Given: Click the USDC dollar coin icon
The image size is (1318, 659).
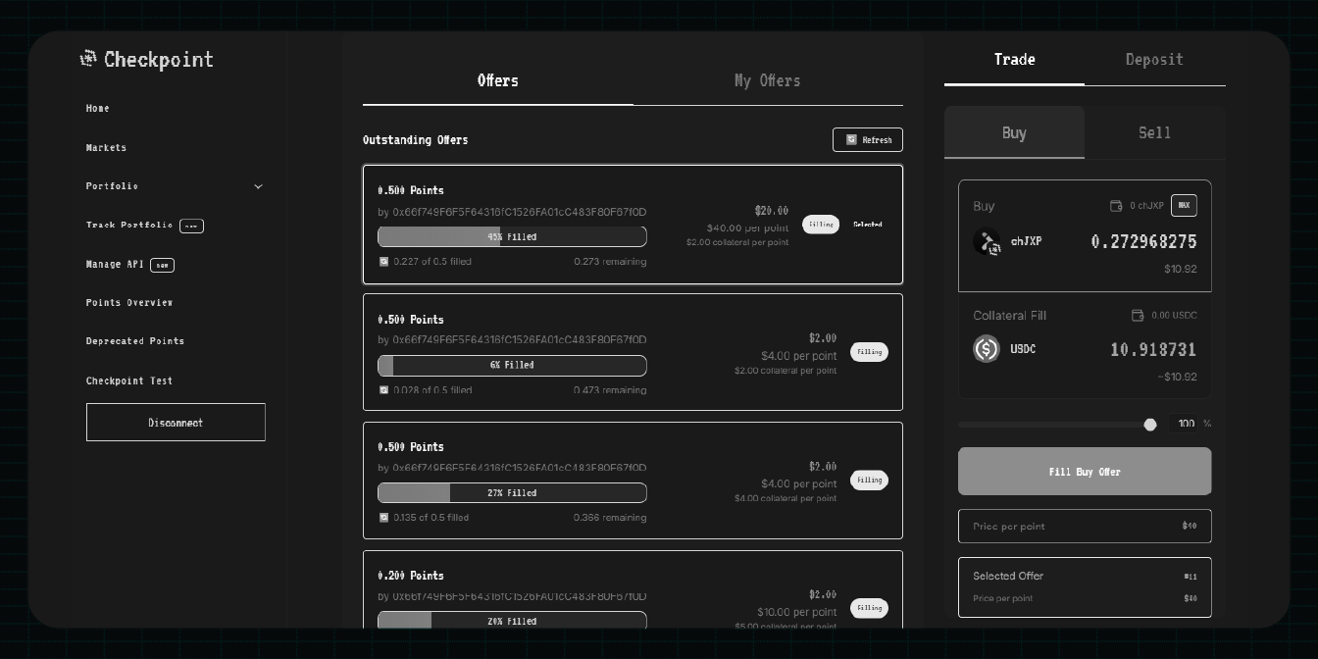Looking at the screenshot, I should (x=986, y=348).
